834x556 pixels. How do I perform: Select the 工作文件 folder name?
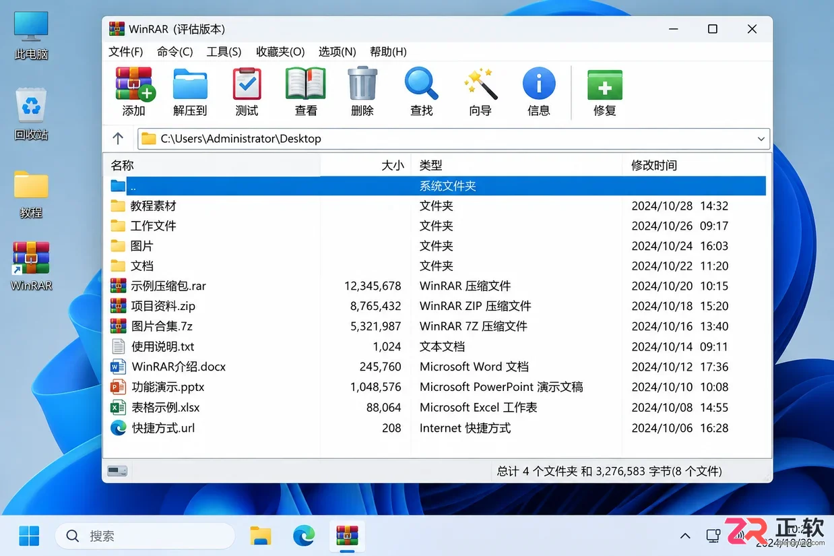(x=153, y=226)
